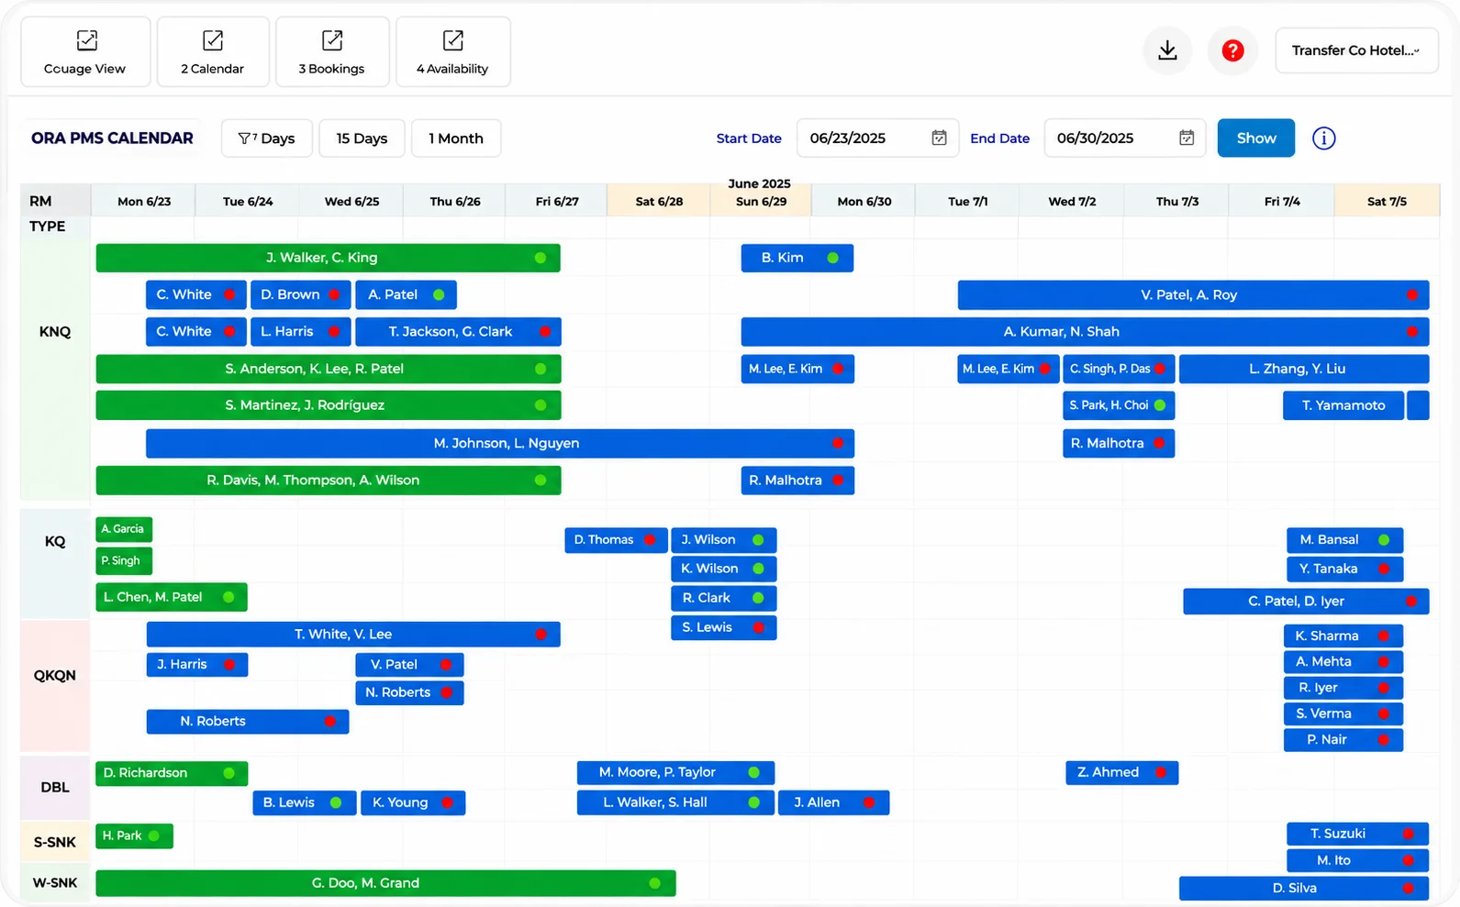Open the A. Kumar, N. Shah booking

click(1085, 332)
